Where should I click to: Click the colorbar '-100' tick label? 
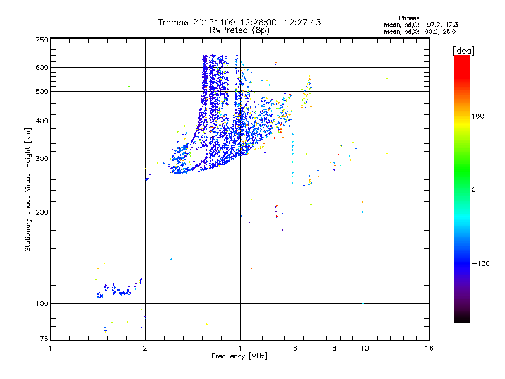pyautogui.click(x=481, y=263)
